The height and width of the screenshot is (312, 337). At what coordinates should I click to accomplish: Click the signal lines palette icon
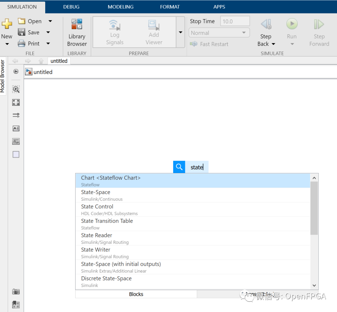point(16,115)
